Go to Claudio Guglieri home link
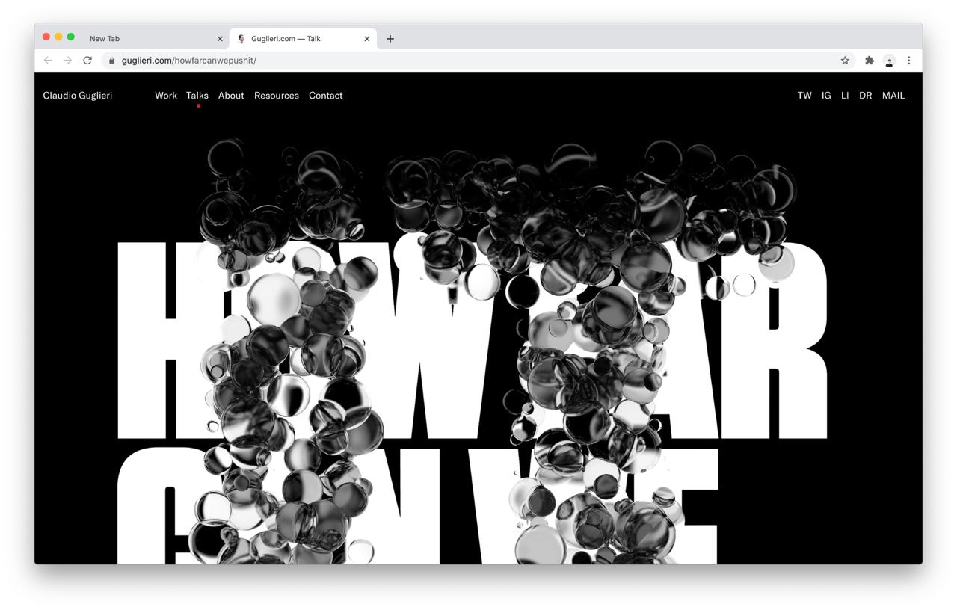Viewport: 957px width, 610px height. click(x=78, y=96)
